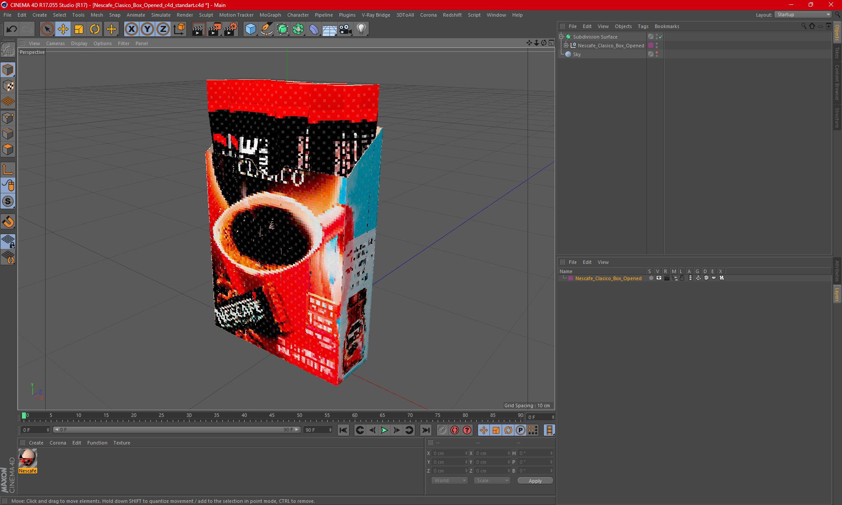Click the Axis L-shaped tool icon
Viewport: 842px width, 505px height.
(8, 170)
